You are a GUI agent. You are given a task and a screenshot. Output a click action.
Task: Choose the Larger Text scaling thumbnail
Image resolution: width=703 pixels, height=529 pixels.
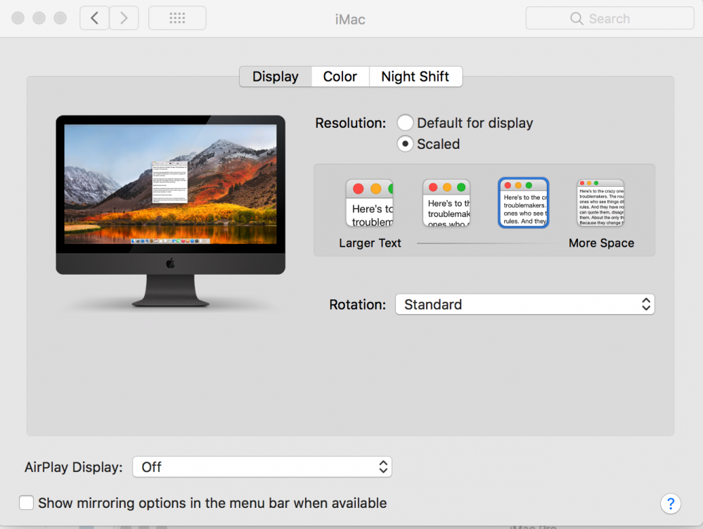pos(370,203)
